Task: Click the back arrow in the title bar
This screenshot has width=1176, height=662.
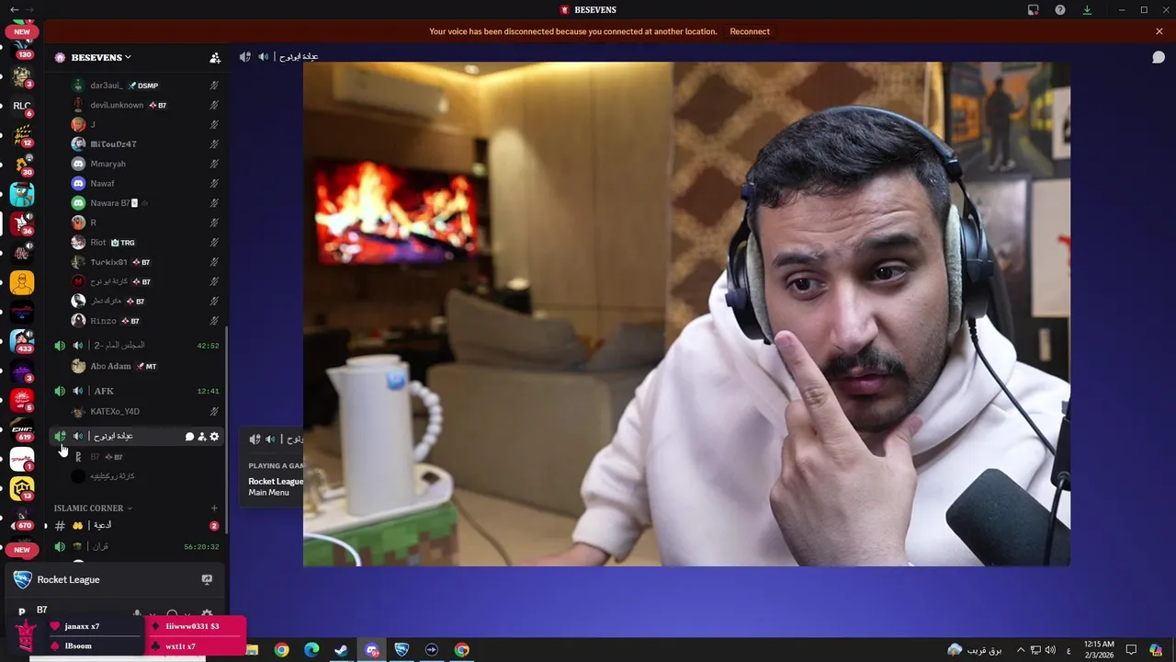Action: pyautogui.click(x=14, y=10)
